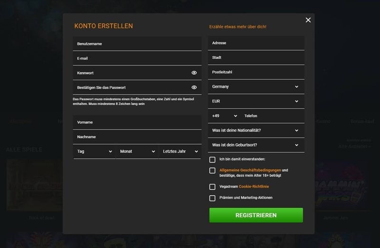The width and height of the screenshot is (380, 248).
Task: Expand Was ist dein Geburtsort dropdown
Action: (256, 145)
